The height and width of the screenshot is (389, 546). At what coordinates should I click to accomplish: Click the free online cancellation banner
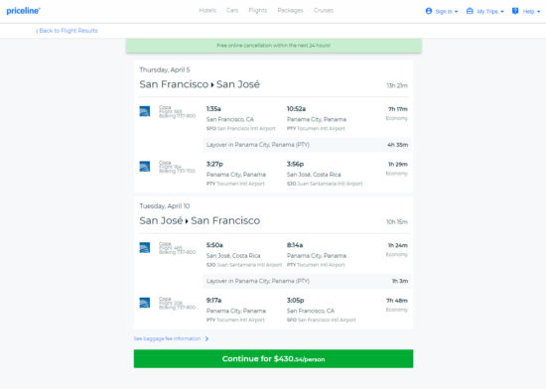click(x=274, y=46)
